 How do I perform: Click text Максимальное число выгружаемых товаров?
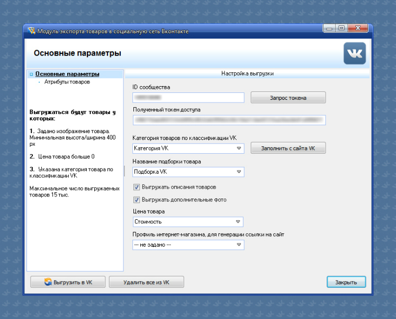75,192
